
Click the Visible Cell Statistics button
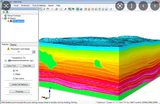(19, 85)
